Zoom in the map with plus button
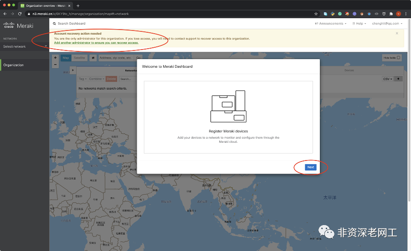411x251 pixels. tap(55, 58)
